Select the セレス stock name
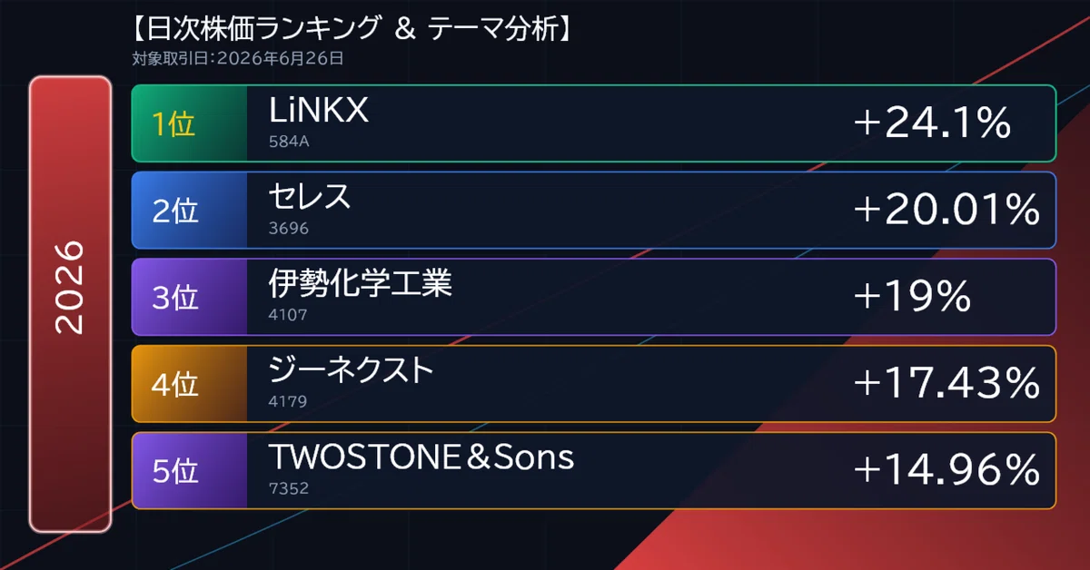 pos(310,197)
